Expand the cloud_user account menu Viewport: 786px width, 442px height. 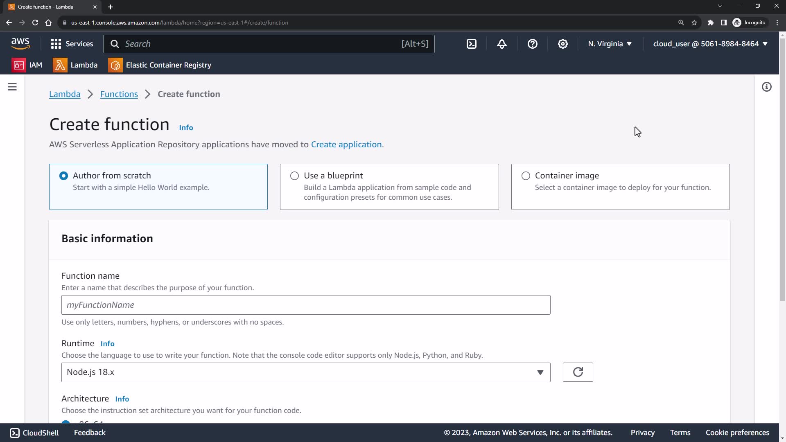coord(710,44)
